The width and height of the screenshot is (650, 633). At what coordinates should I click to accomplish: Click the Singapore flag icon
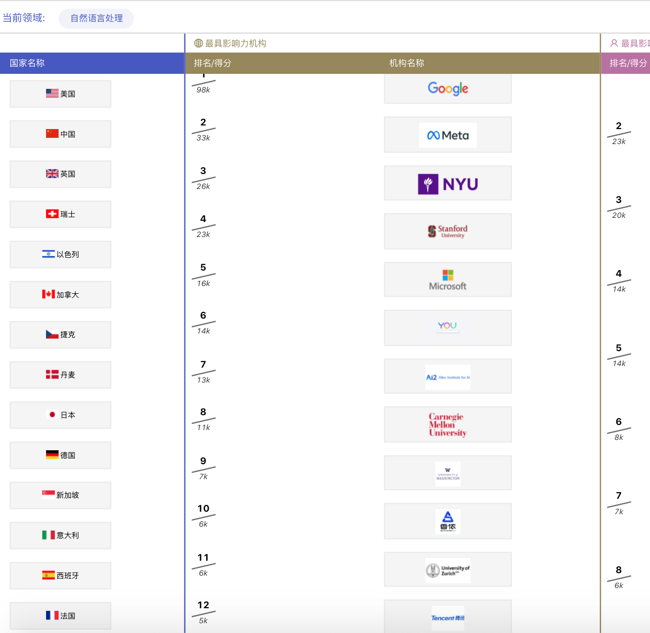coord(49,494)
